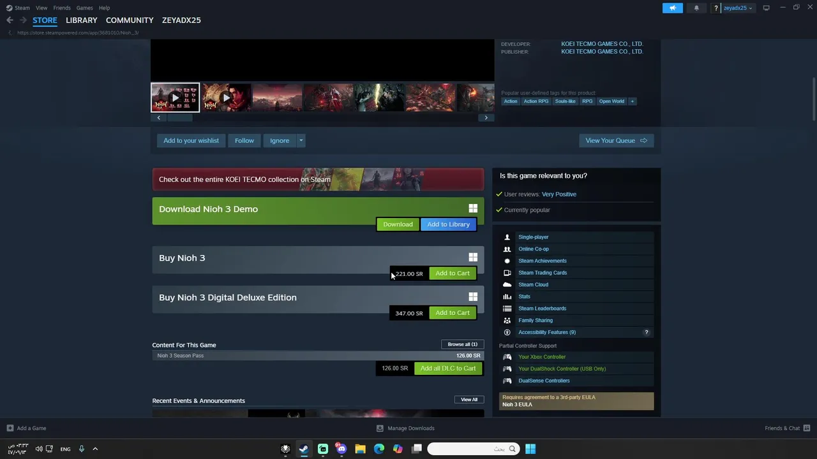Click Browse all (1) DLC button
The height and width of the screenshot is (459, 817).
click(x=463, y=344)
